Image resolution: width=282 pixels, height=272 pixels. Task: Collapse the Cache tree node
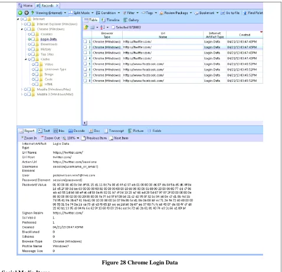coord(26,59)
